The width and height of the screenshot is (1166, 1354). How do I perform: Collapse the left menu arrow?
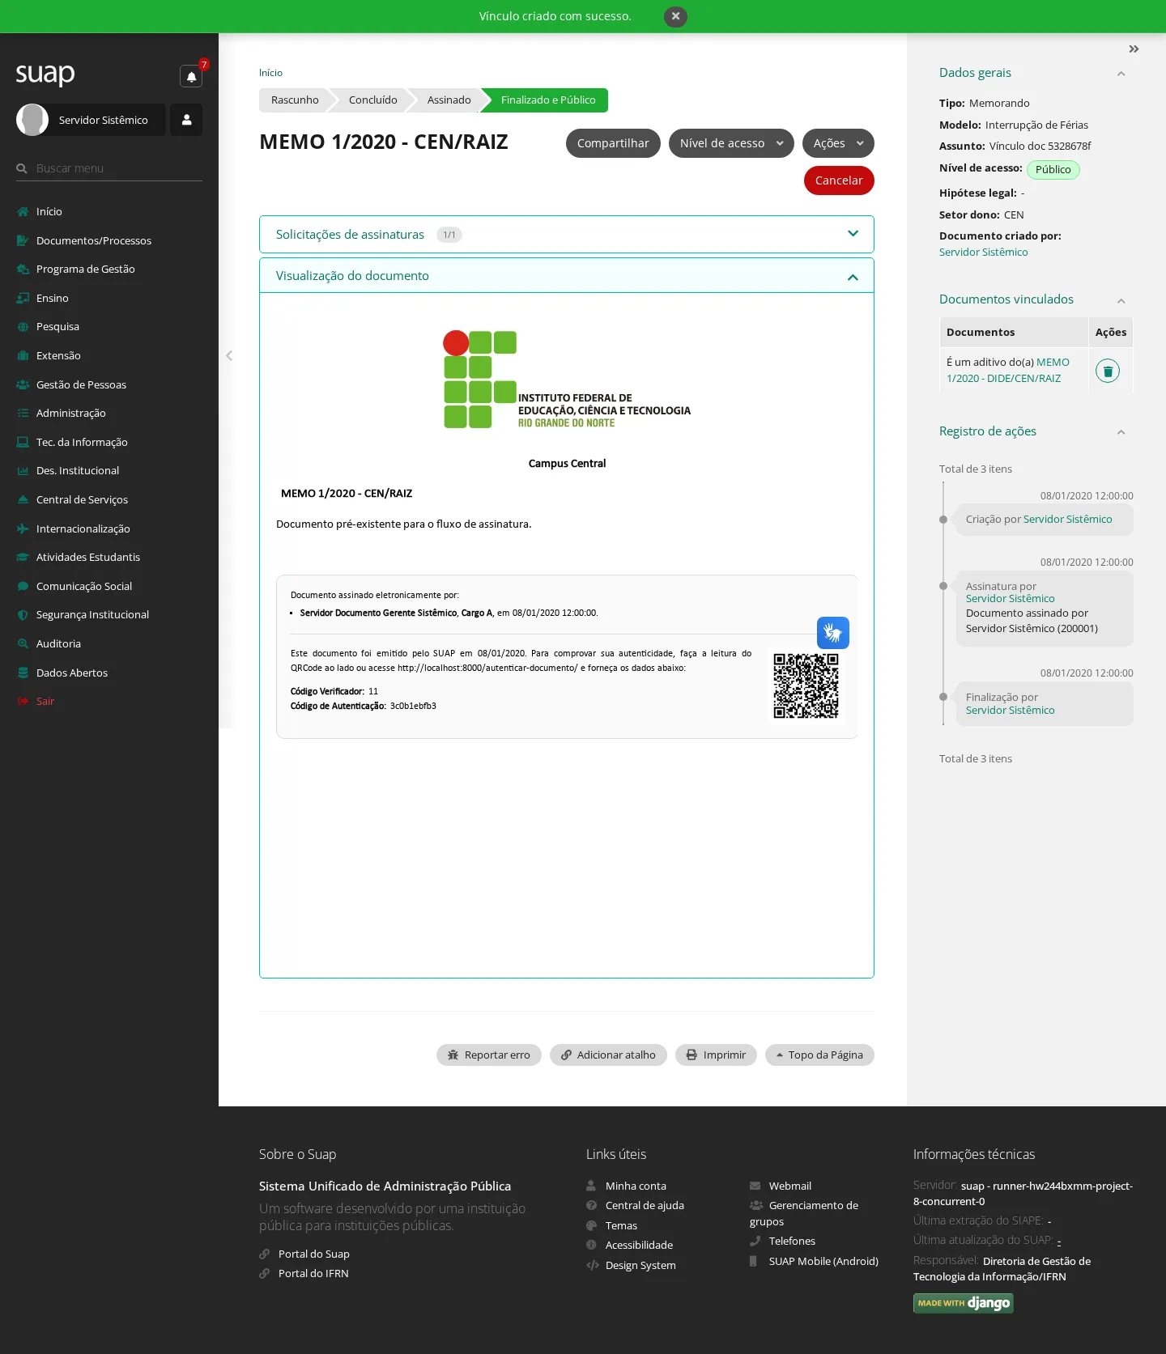tap(229, 355)
